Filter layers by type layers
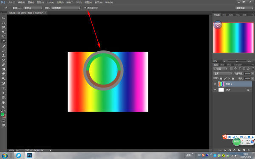255x159 pixels. [x=240, y=69]
